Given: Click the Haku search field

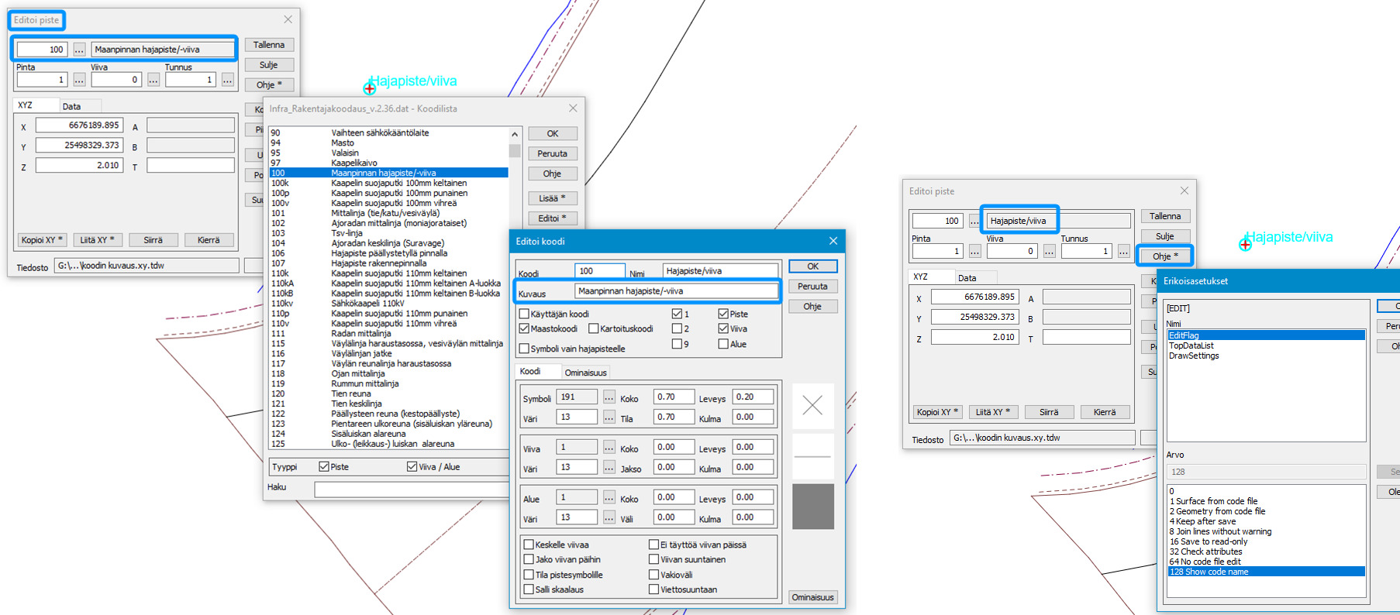Looking at the screenshot, I should (411, 489).
